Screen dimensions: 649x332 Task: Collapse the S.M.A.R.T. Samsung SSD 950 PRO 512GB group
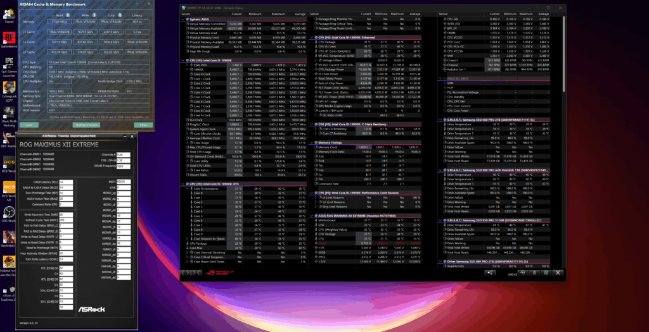click(x=441, y=221)
